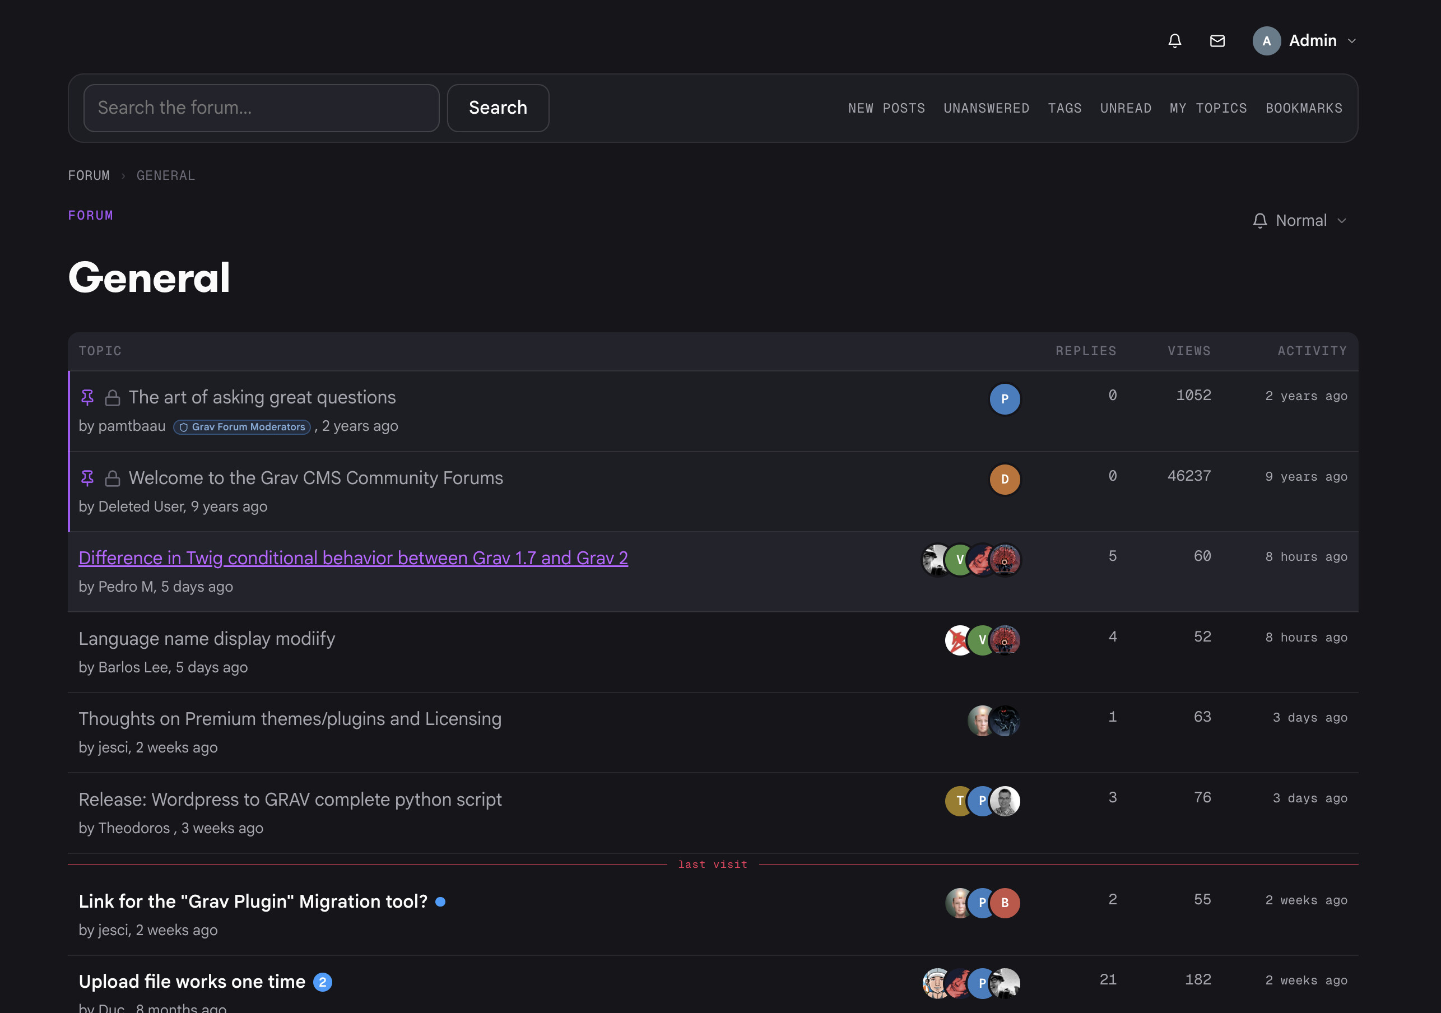Click the pin icon on 'Welcome to the Grav CMS' topic
Viewport: 1441px width, 1013px height.
tap(87, 478)
